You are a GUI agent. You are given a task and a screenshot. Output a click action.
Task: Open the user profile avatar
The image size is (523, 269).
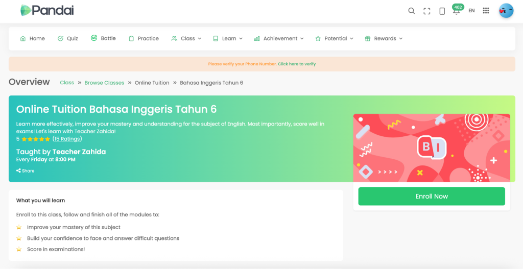[x=506, y=11]
